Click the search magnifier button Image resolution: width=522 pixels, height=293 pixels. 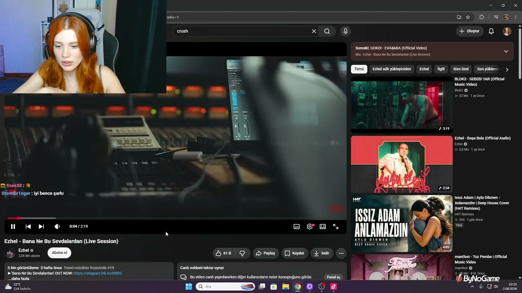(x=327, y=31)
